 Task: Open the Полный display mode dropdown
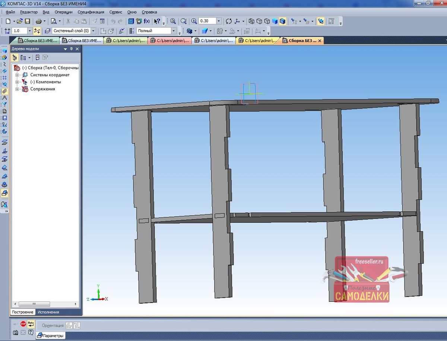click(174, 31)
